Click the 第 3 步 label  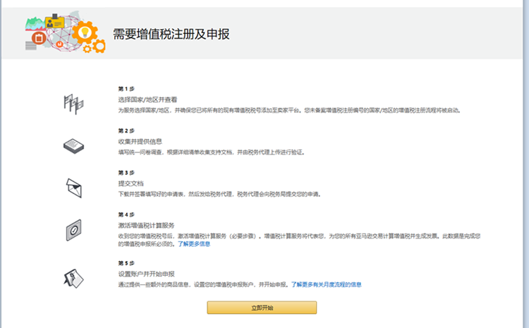125,172
